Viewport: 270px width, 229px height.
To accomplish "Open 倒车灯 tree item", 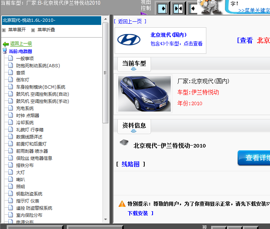I will (23, 80).
